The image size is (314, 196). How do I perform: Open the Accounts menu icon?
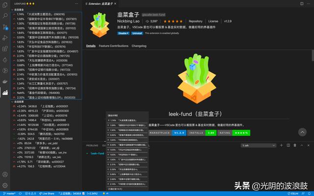[5, 174]
